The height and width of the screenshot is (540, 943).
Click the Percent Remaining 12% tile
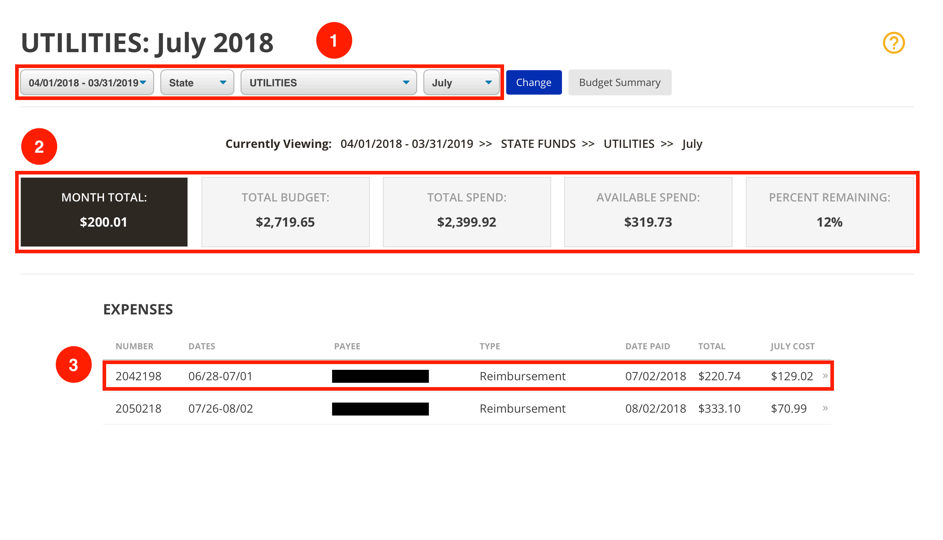point(829,212)
